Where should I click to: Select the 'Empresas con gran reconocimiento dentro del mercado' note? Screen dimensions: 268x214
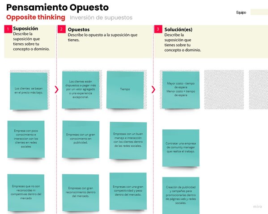(x=81, y=193)
